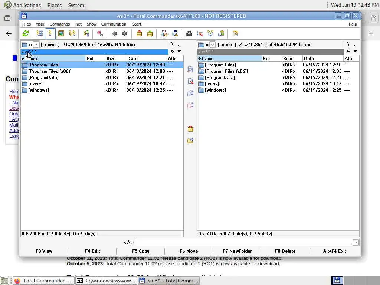Open the Configuration menu
The height and width of the screenshot is (285, 380).
click(x=114, y=24)
